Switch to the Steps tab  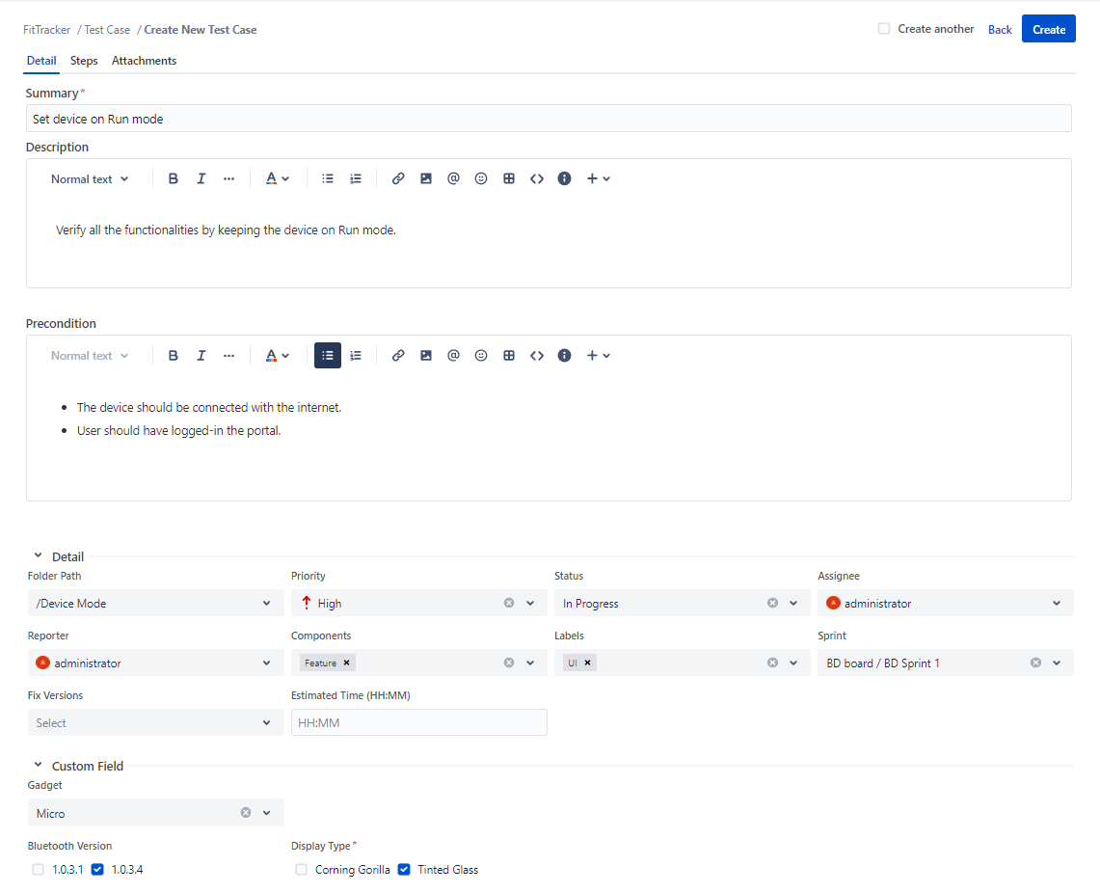point(84,60)
